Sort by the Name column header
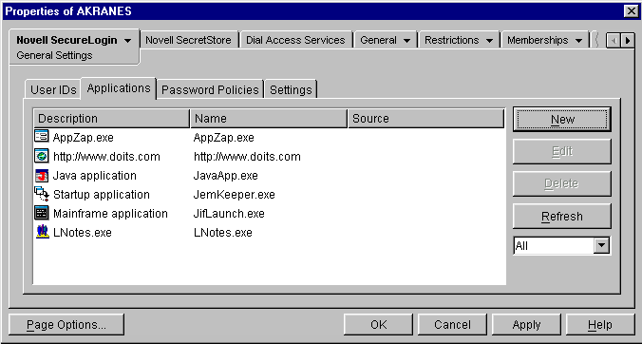The height and width of the screenshot is (344, 642). 269,119
